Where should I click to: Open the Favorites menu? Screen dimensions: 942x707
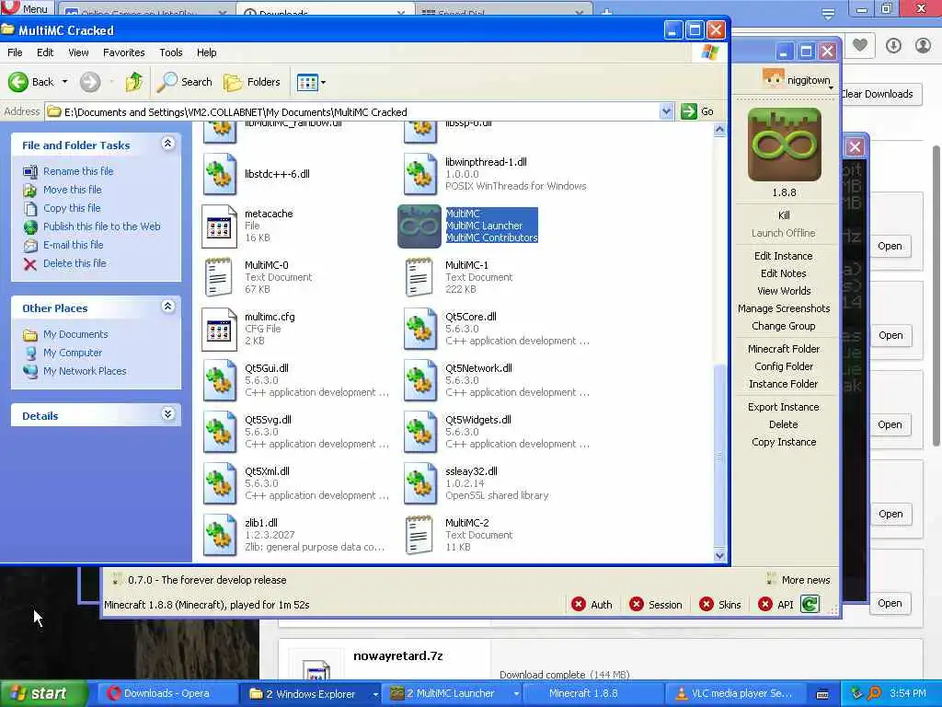(x=124, y=52)
